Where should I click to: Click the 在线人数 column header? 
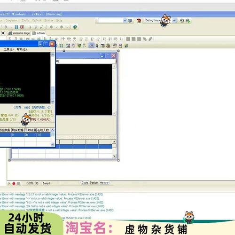point(43,130)
